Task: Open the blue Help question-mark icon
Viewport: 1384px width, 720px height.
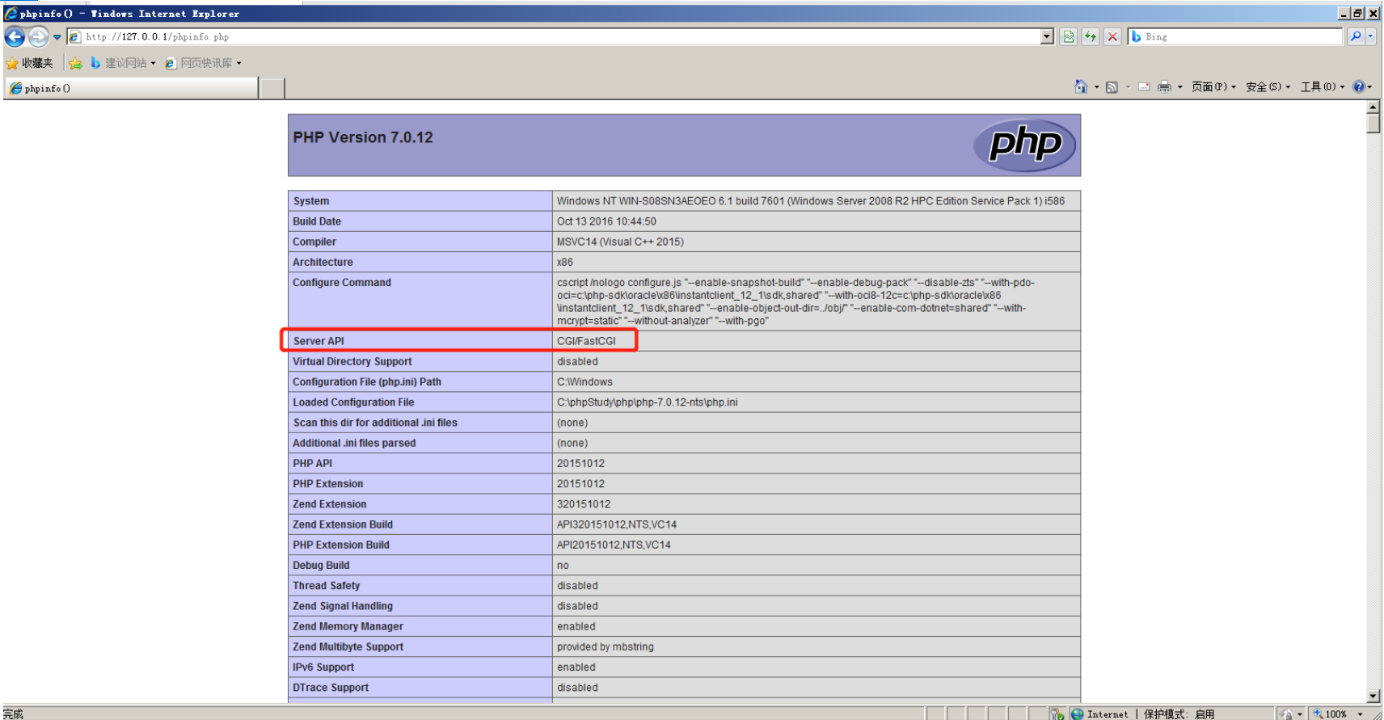Action: click(x=1359, y=86)
